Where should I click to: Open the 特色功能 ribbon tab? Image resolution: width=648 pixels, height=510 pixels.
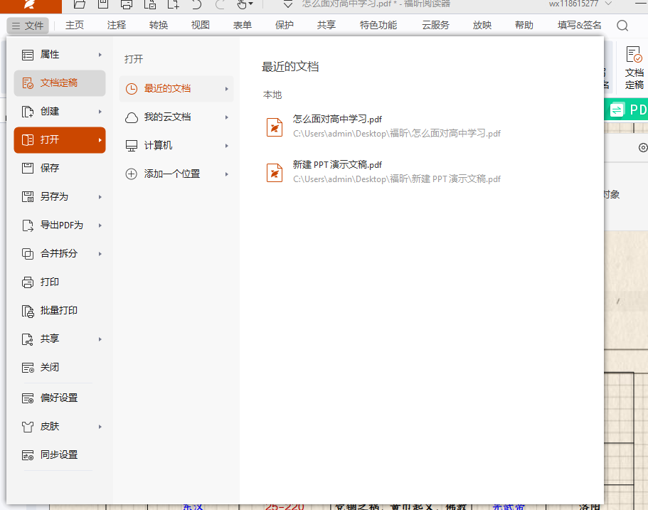(x=378, y=26)
